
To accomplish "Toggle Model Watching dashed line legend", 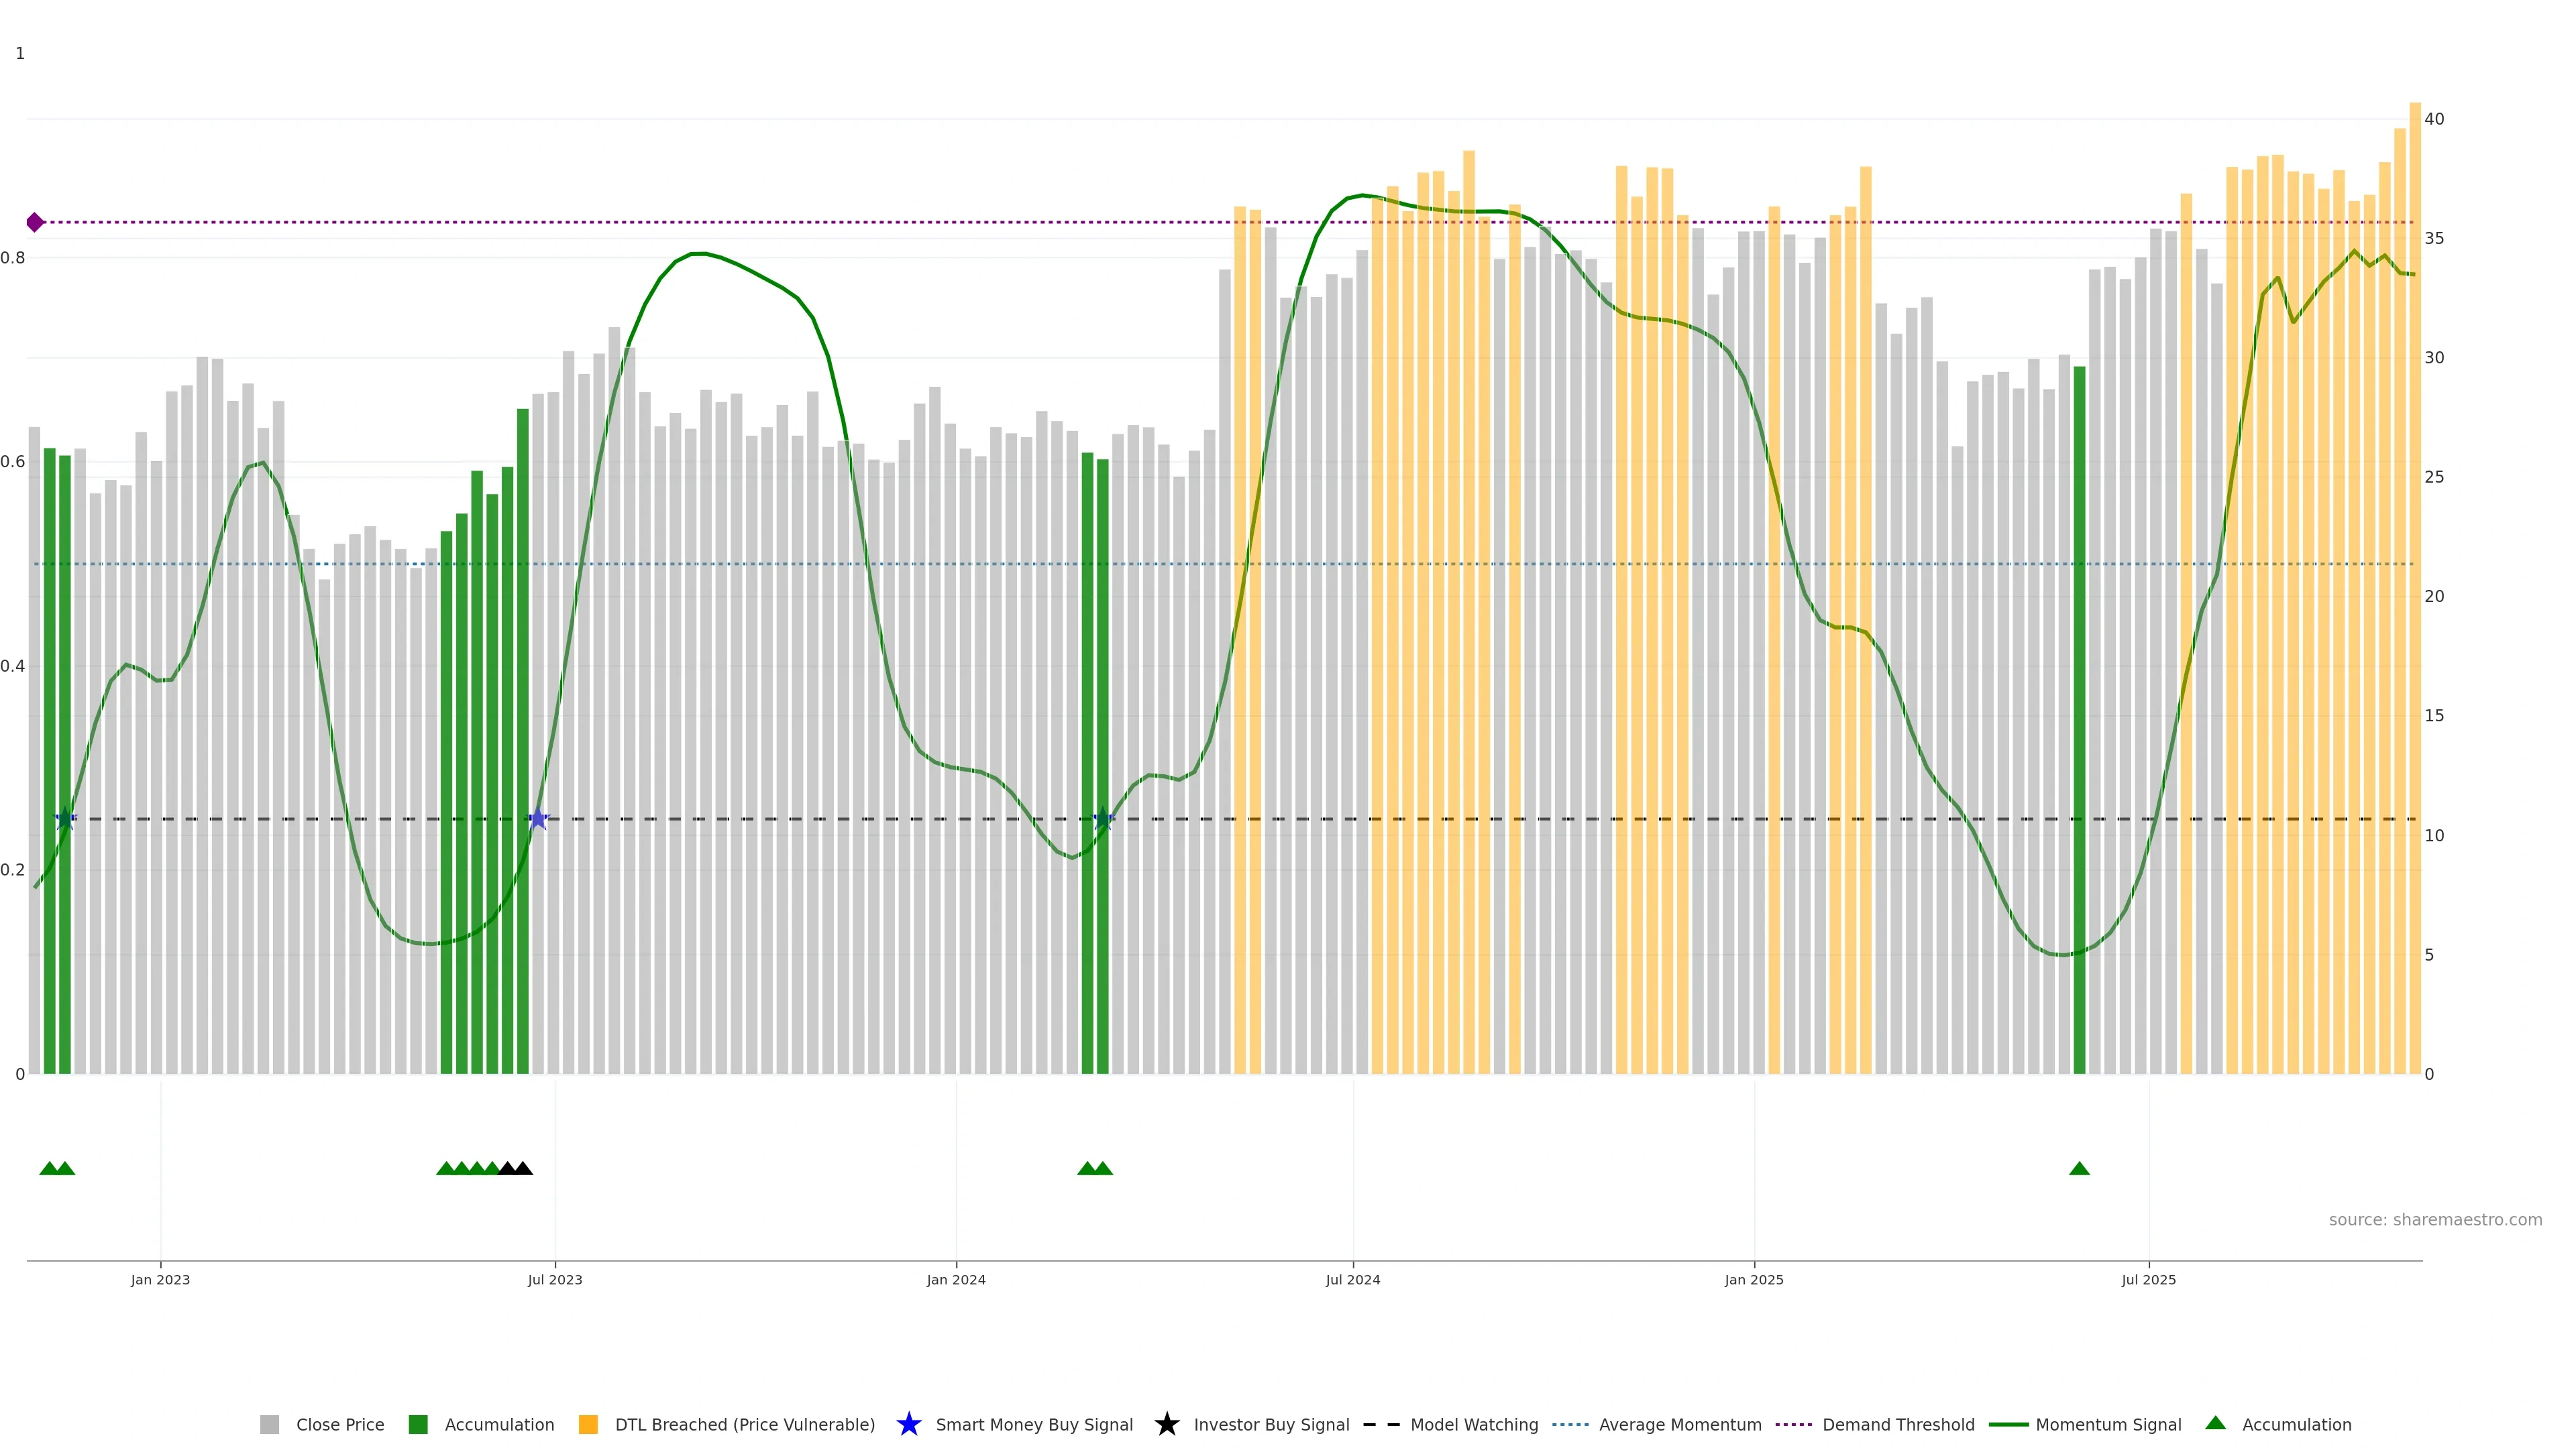I will coord(1473,1424).
